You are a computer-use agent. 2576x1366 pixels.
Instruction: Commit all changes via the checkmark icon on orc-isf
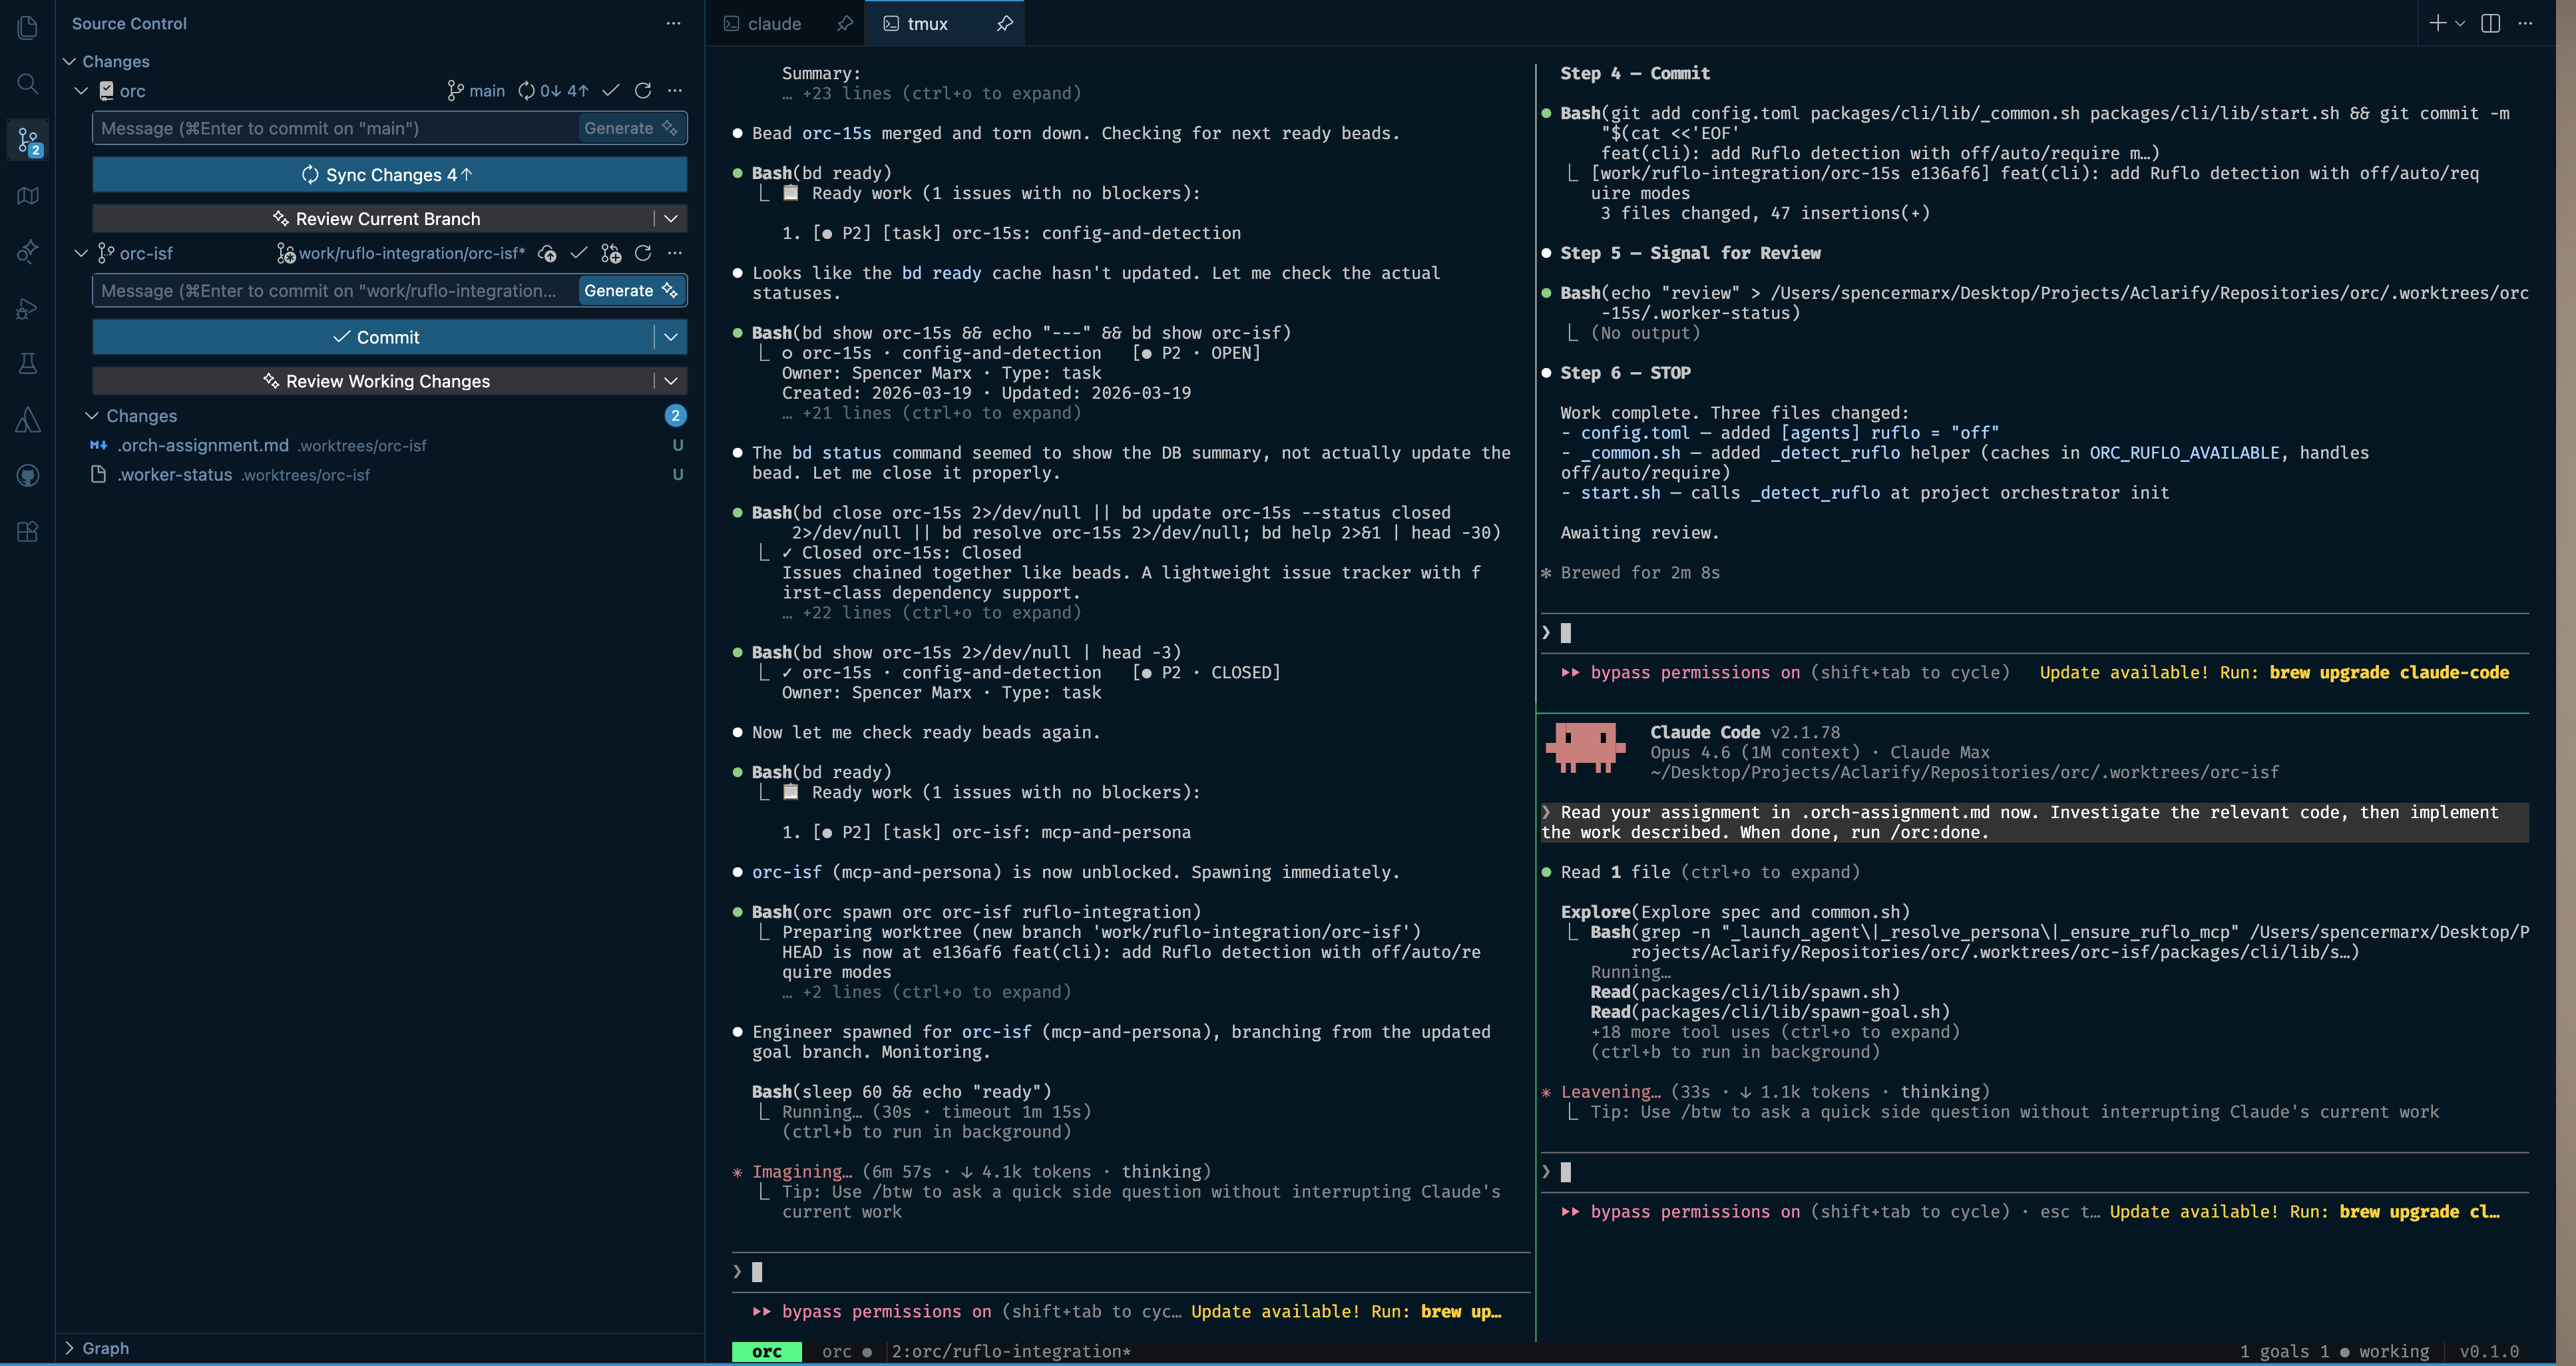579,253
